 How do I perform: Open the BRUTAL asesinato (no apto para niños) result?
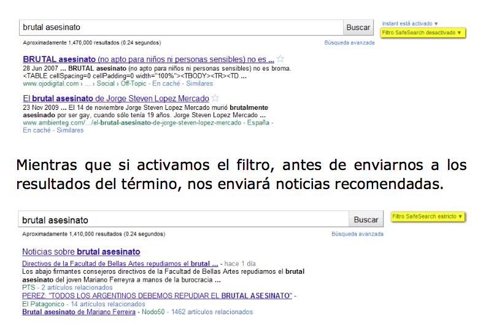click(x=148, y=60)
